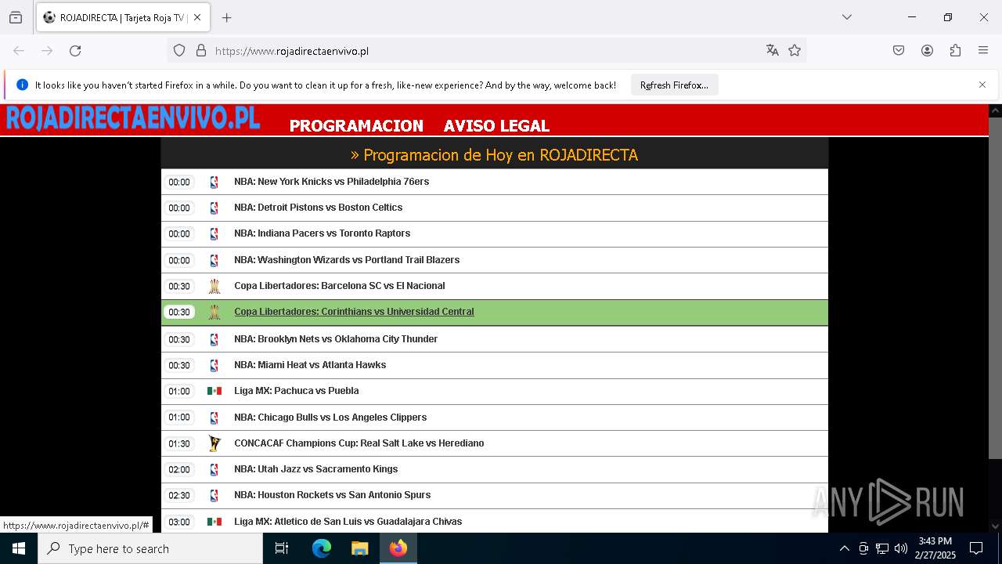
Task: Open tracking protection shield icon
Action: coord(179,51)
